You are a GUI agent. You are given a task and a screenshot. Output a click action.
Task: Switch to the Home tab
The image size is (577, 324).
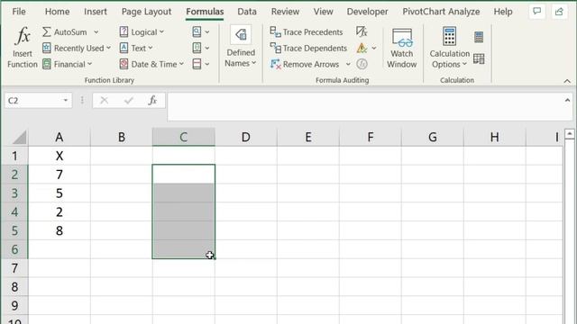coord(57,12)
